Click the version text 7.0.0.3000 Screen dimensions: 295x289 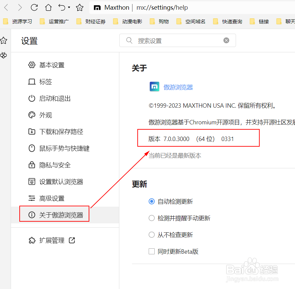coord(176,139)
